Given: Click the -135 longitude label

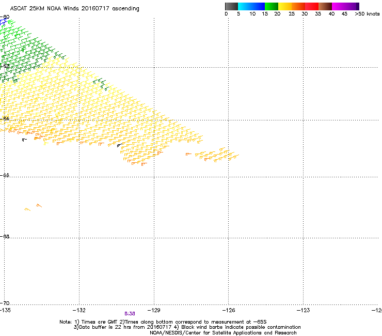Looking at the screenshot, I should pyautogui.click(x=5, y=310).
